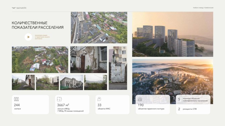Open the район улицы Тюменская header link

coord(203,8)
